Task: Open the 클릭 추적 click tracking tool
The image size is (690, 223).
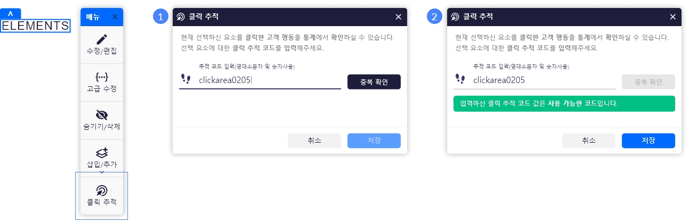Action: (101, 195)
